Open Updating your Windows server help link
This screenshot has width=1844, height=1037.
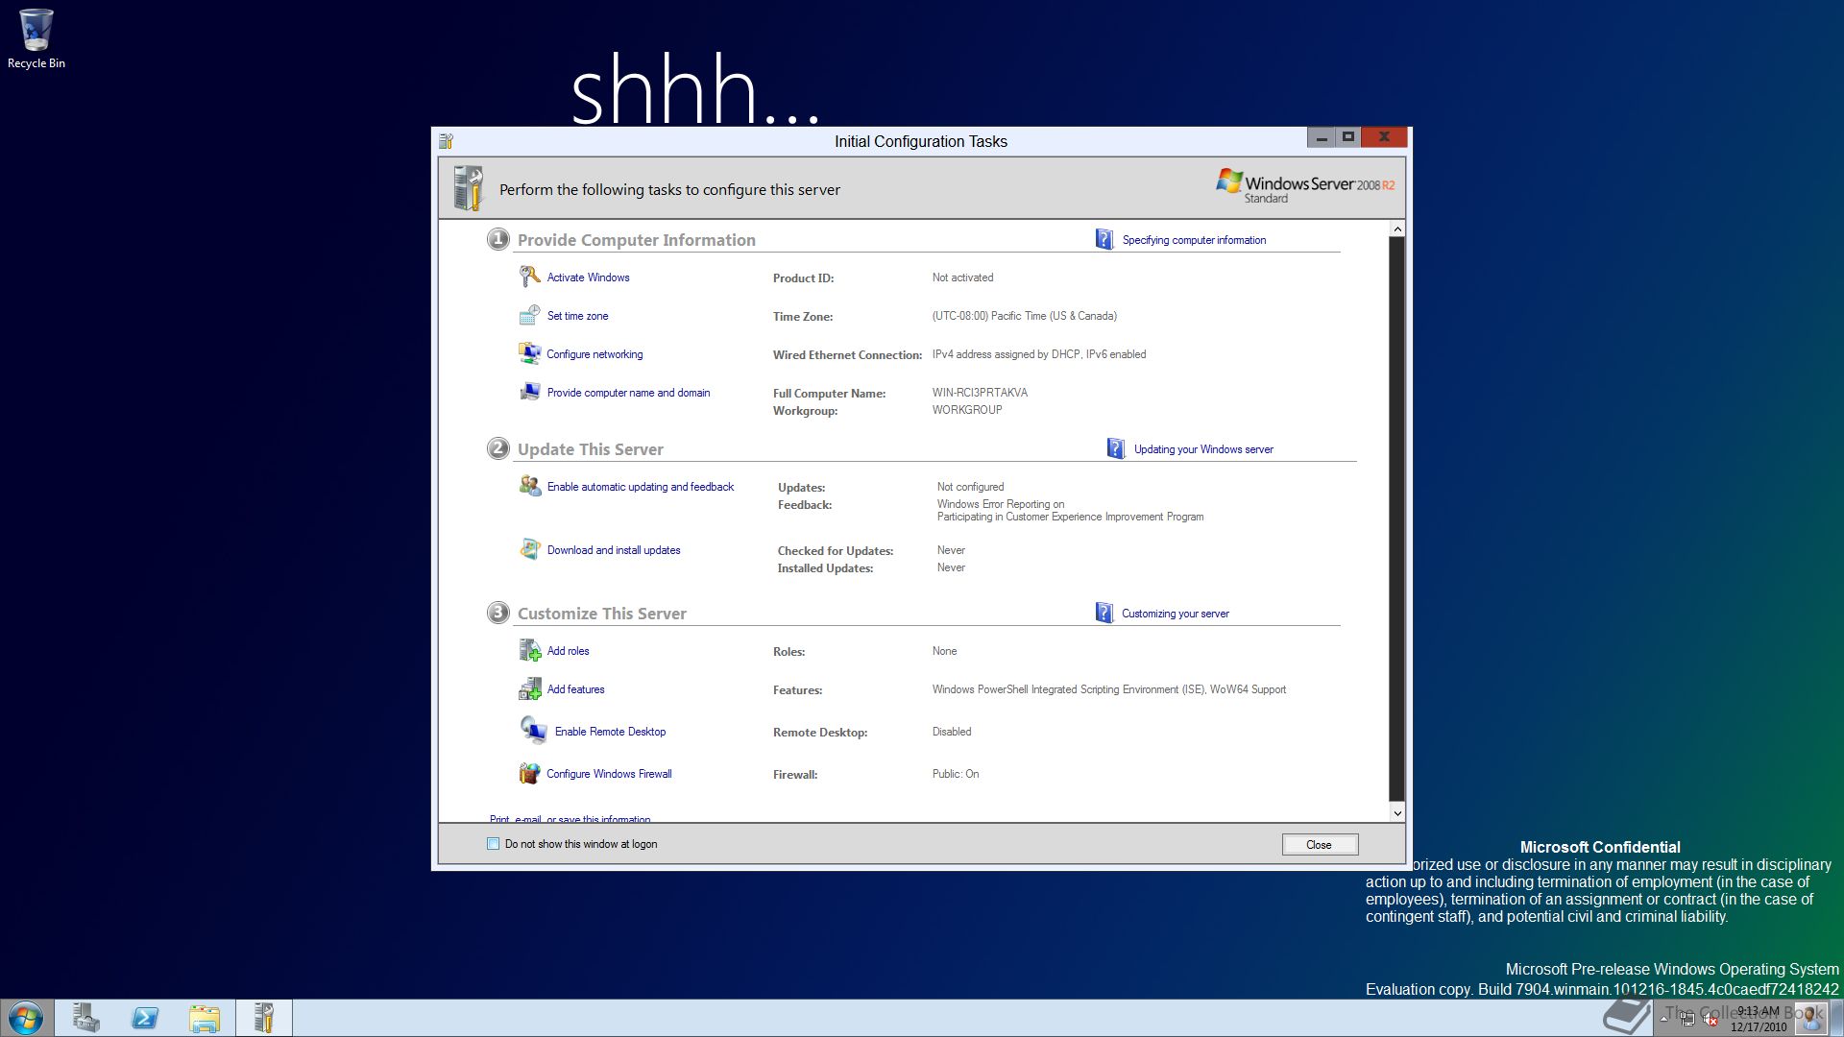click(1203, 449)
